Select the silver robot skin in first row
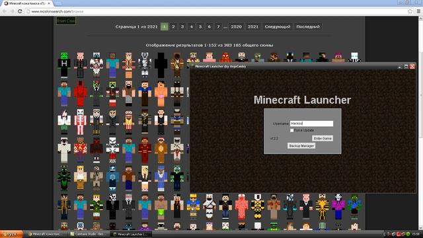The width and height of the screenshot is (423, 238). click(x=145, y=65)
